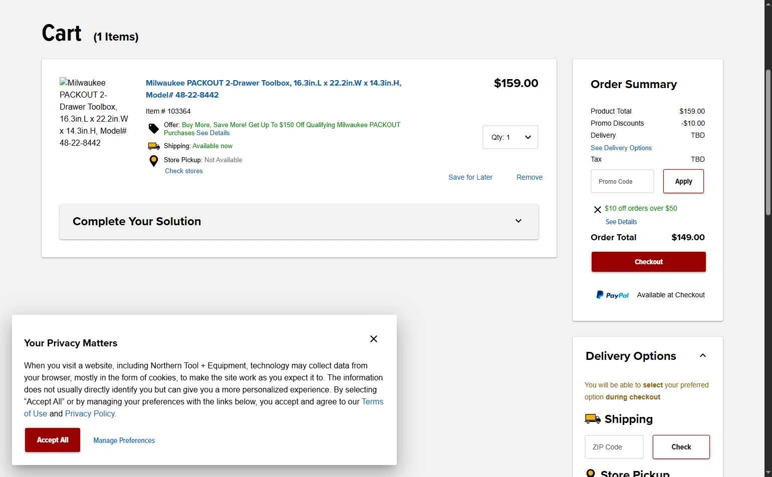
Task: Click the Item # 103364 text
Action: click(x=168, y=111)
